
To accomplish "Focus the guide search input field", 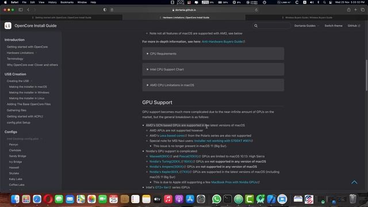I will pyautogui.click(x=271, y=26).
